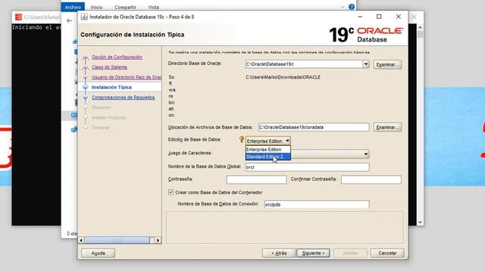Click the background window scroll-up arrow

coord(420,27)
